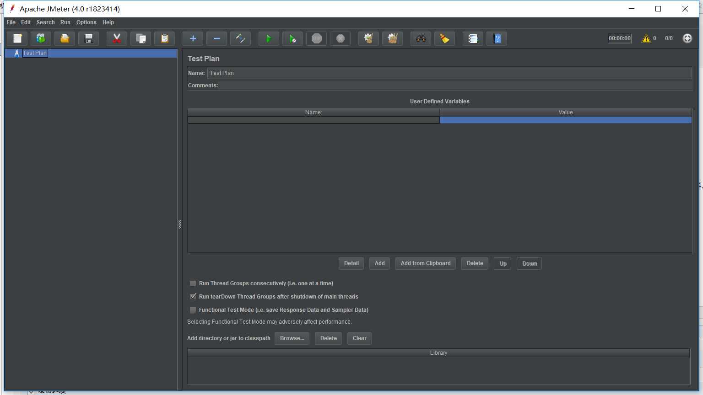
Task: Uncheck Run tearDown Thread Groups checkbox
Action: 193,297
